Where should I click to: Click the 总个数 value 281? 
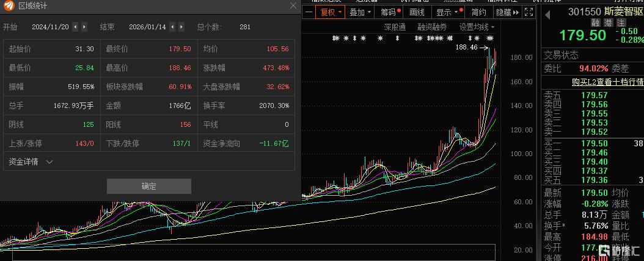245,27
